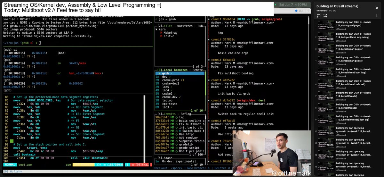Select commit 37f833c4 basic cmdline
Image resolution: width=384 pixels, height=177 pixels.
180,121
